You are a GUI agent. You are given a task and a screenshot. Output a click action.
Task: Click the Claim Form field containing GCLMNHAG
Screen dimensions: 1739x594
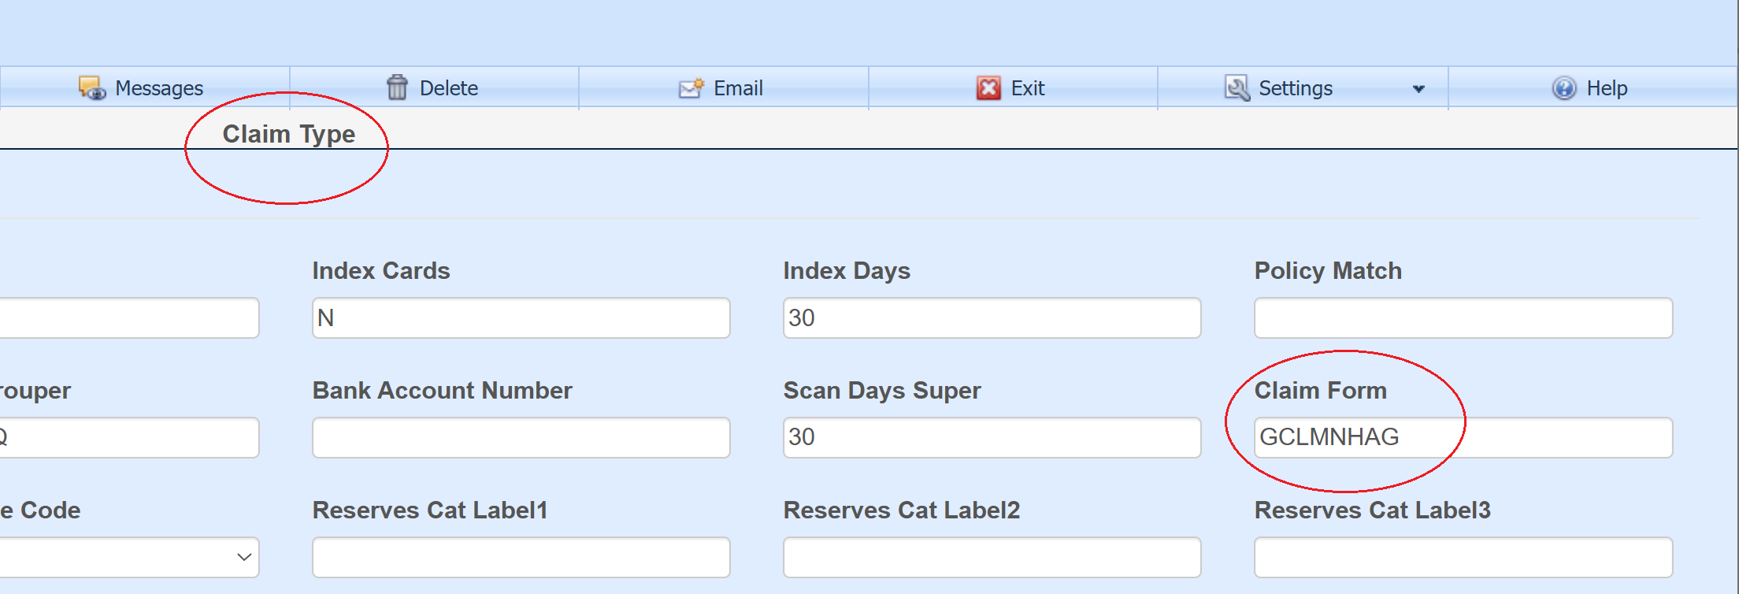[1463, 438]
